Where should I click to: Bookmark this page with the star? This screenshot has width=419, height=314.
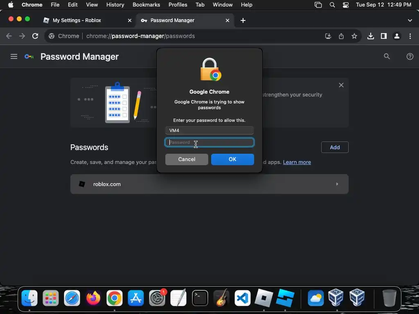pyautogui.click(x=354, y=36)
